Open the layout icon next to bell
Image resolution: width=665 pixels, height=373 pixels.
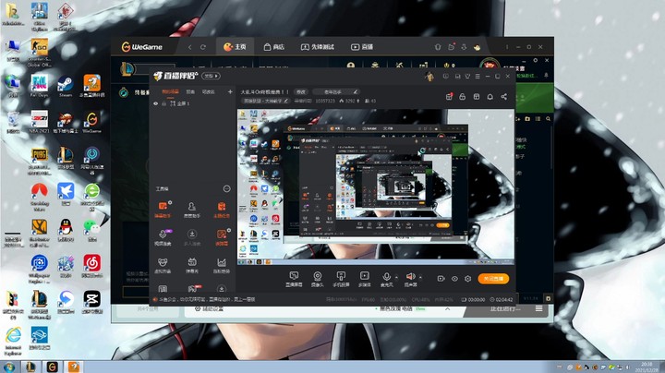[x=477, y=97]
